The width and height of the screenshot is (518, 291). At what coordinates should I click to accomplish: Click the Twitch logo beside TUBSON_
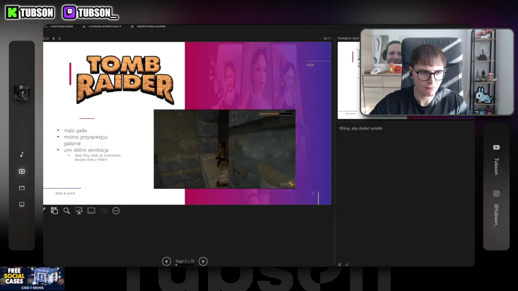70,13
